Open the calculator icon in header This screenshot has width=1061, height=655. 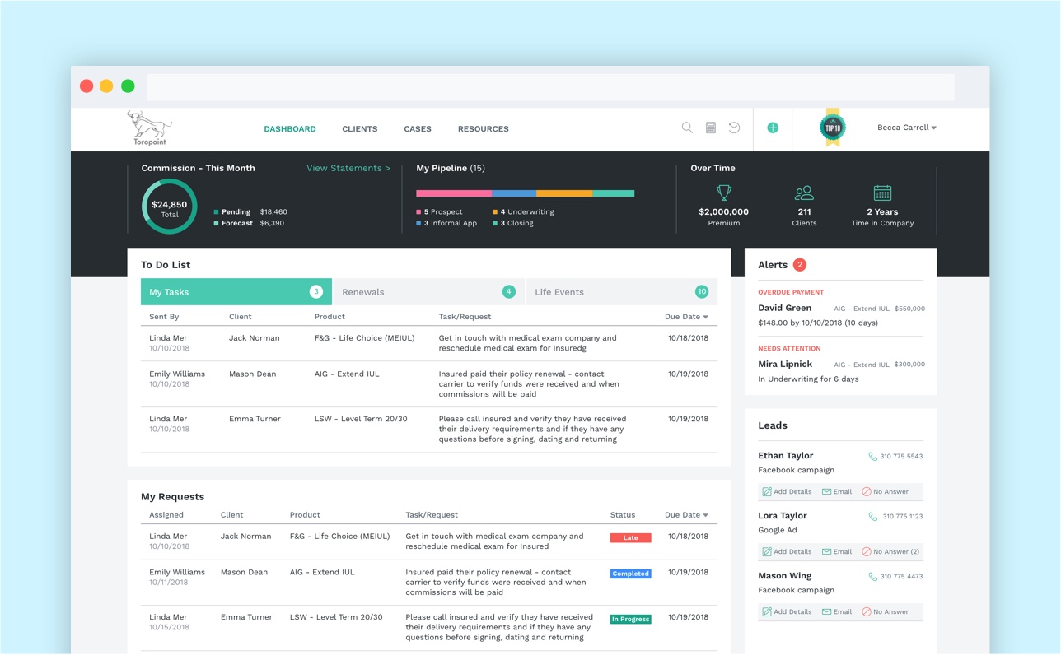click(x=711, y=128)
